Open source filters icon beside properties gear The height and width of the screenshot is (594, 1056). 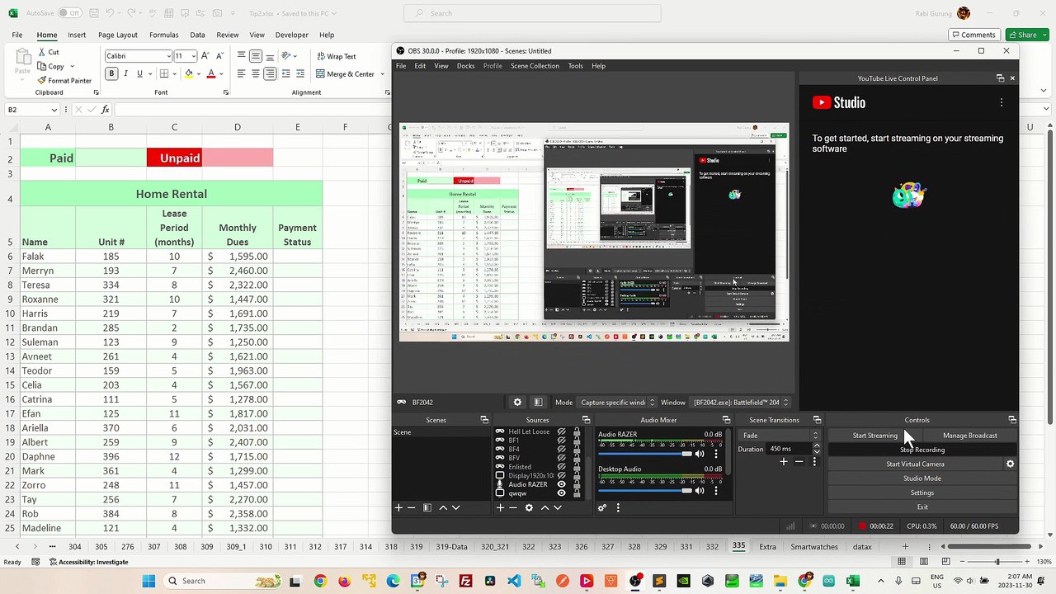[538, 402]
